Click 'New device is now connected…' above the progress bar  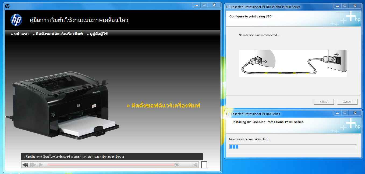(x=250, y=139)
